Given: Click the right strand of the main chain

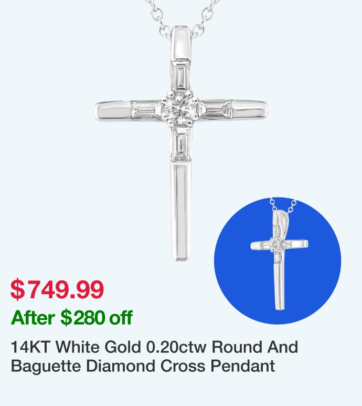Looking at the screenshot, I should (204, 17).
